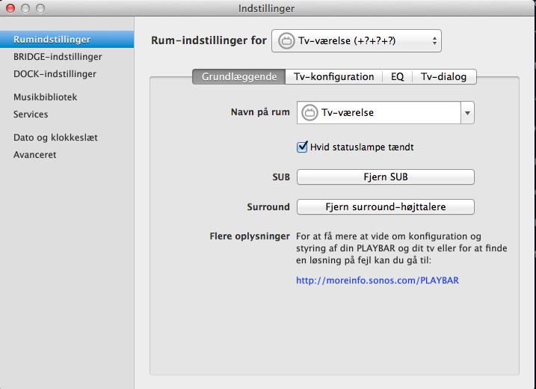Click the TV icon in room selector
The height and width of the screenshot is (389, 536).
pos(286,41)
